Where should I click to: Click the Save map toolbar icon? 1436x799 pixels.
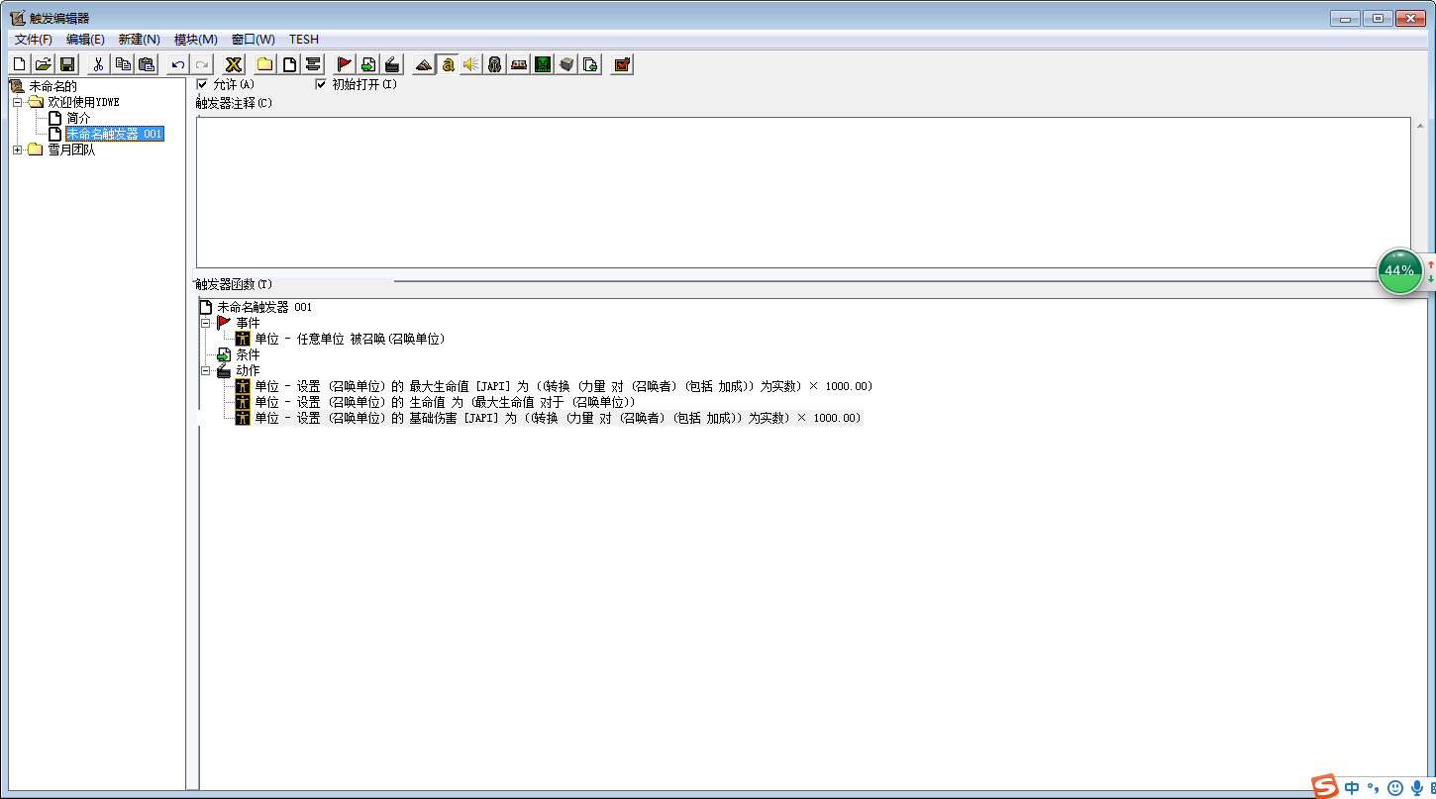pos(67,64)
